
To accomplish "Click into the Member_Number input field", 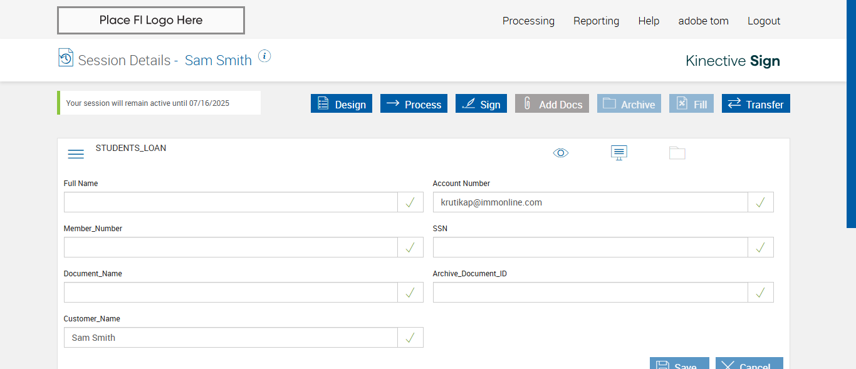I will (231, 247).
